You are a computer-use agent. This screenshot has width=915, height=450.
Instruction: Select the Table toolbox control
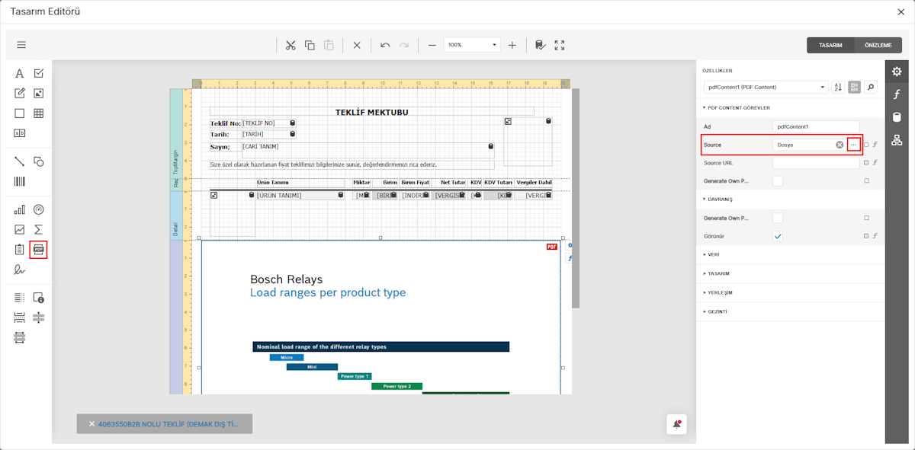tap(39, 113)
